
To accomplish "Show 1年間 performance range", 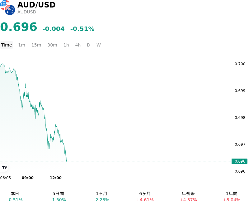I will 232,197.
